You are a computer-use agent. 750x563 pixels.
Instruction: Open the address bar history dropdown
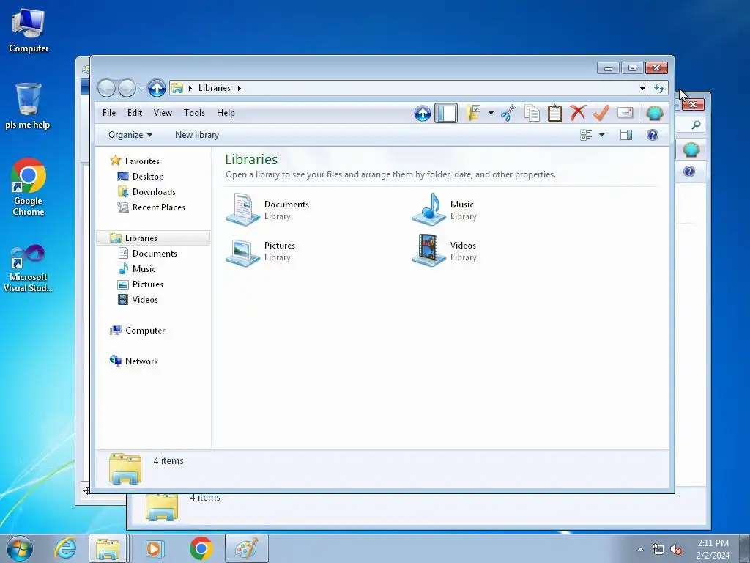(x=642, y=88)
